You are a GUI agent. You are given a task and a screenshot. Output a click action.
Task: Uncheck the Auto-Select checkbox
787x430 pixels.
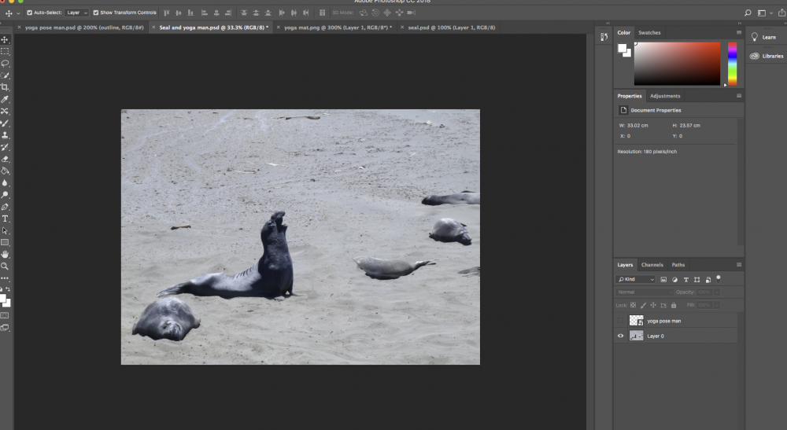tap(30, 13)
